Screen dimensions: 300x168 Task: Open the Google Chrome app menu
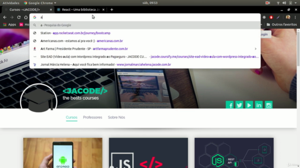(x=40, y=3)
